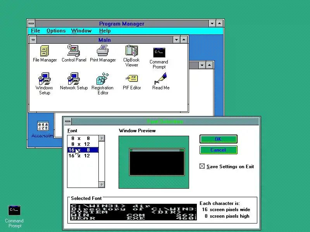This screenshot has height=232, width=310.
Task: Minimize the background group window behind Main
Action: pyautogui.click(x=202, y=65)
